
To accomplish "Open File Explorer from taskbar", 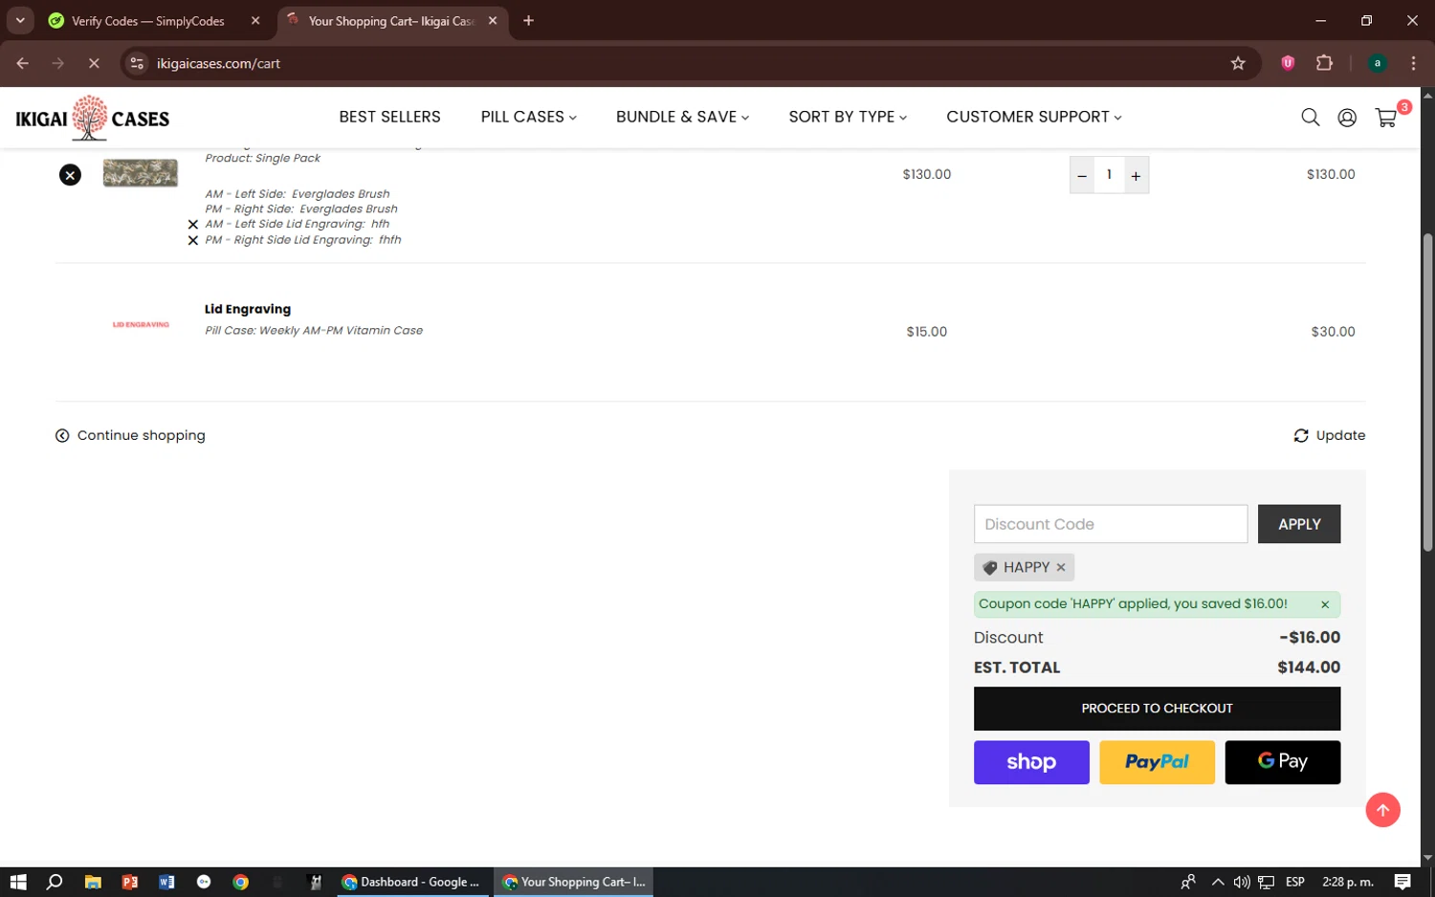I will [93, 882].
